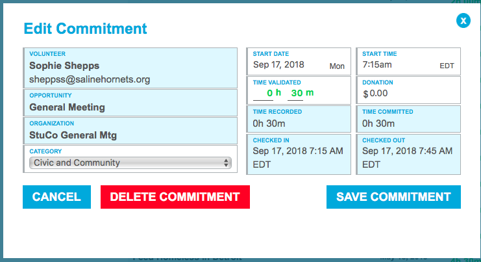Click the Time Recorded value

click(268, 123)
